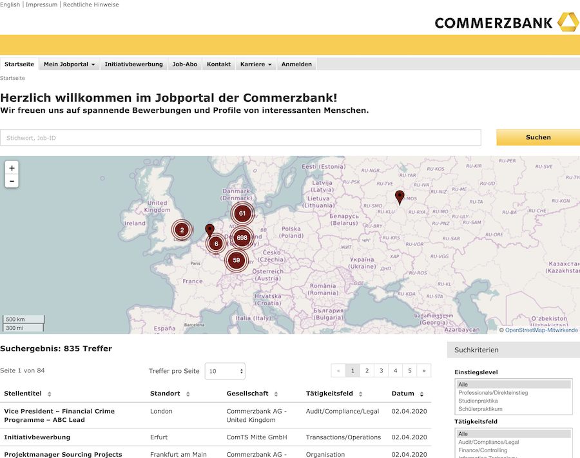Sort results by Datum column
Screen dimensions: 580x458
point(407,394)
